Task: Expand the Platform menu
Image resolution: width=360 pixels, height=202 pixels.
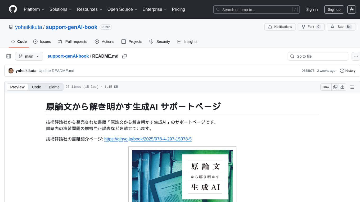Action: pos(34,9)
